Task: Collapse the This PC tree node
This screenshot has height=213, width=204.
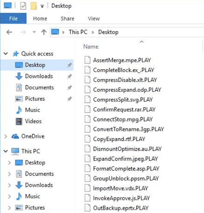Action: 5,151
